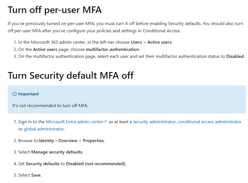Screen dimensions: 248x183
Task: Click the bold "Disabled (not recommended)" text
Action: 96,164
